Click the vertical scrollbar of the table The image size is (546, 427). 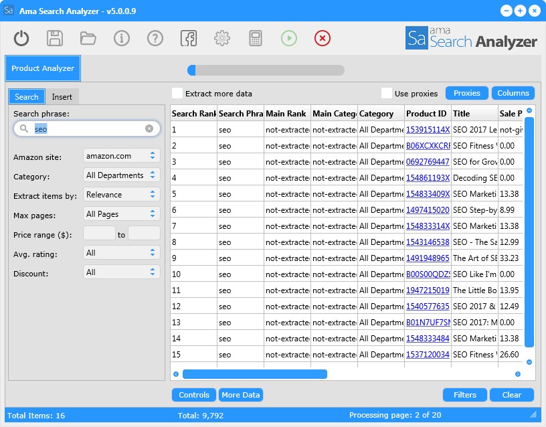(x=529, y=232)
